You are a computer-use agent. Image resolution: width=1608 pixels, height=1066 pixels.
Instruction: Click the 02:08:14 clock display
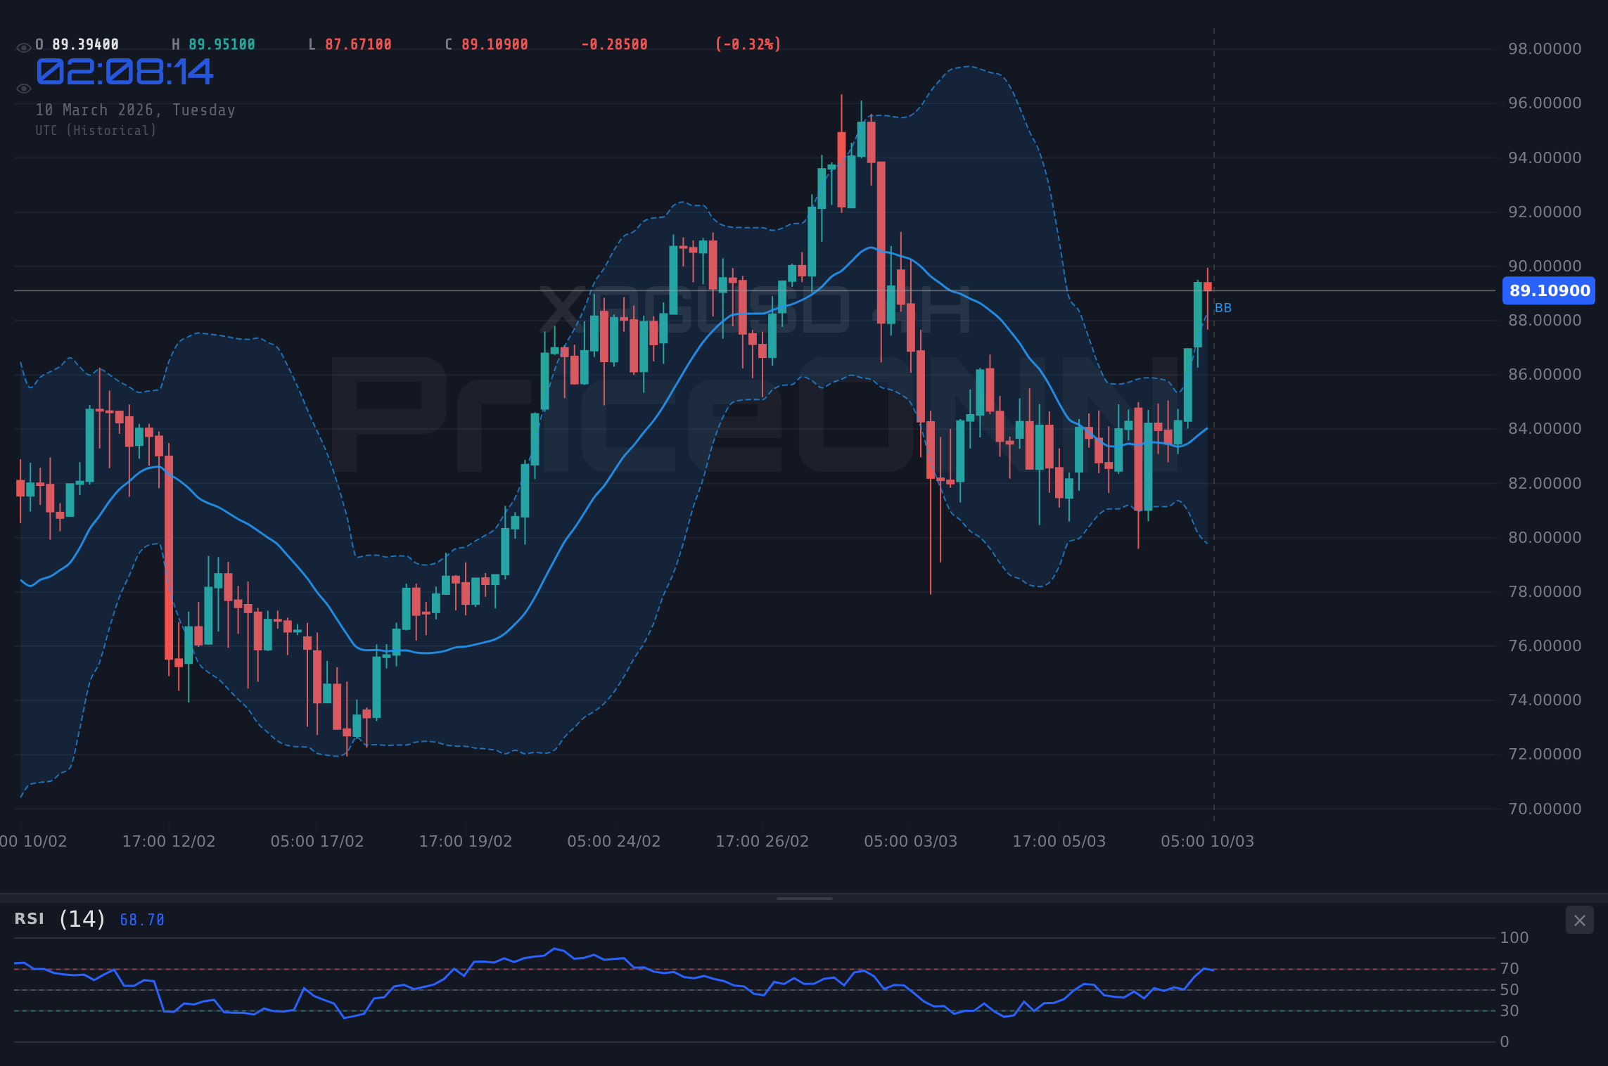tap(125, 72)
